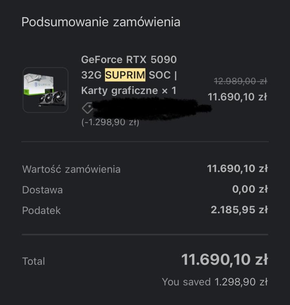Click the Podsumowanie zamówienia heading
290x305 pixels.
[101, 22]
